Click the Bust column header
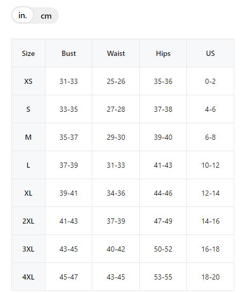Viewport: 241px width, 293px height. [x=69, y=53]
